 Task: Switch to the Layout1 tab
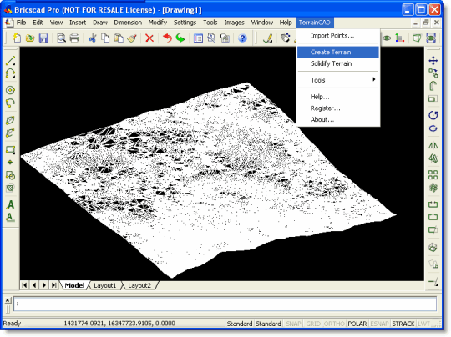tap(104, 285)
